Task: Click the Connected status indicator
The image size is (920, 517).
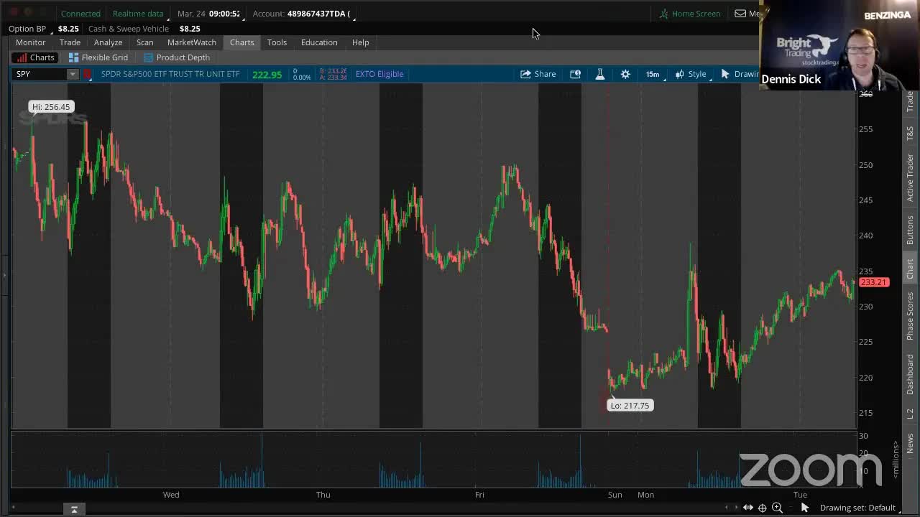Action: point(80,14)
